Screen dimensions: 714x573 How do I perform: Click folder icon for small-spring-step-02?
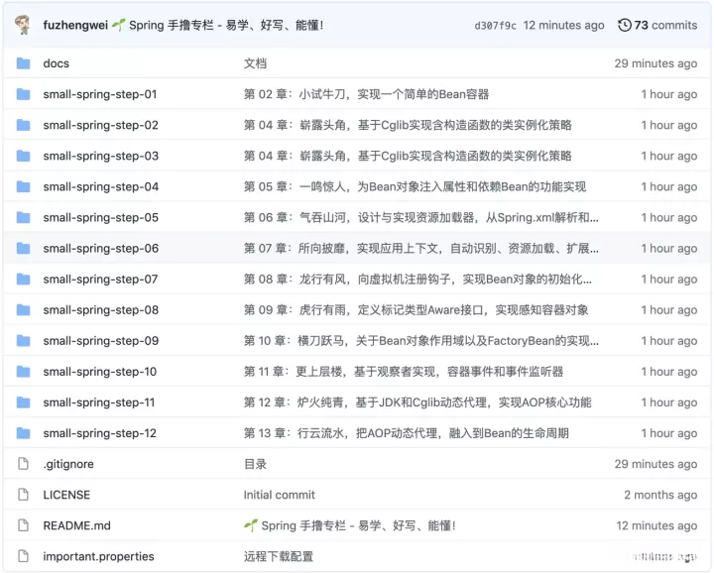(x=23, y=125)
